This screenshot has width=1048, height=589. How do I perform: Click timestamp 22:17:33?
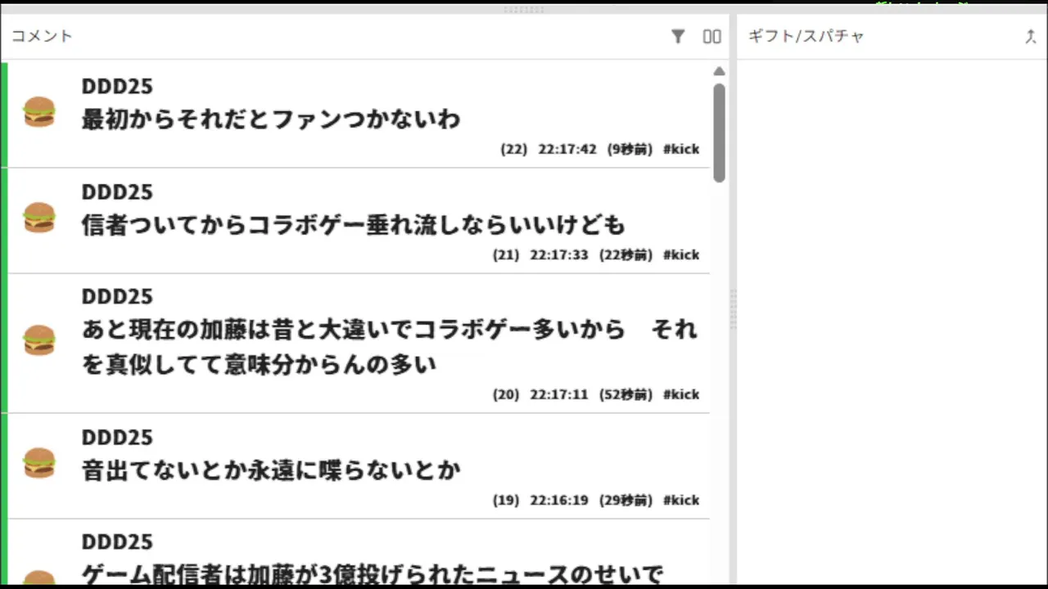[x=559, y=254]
